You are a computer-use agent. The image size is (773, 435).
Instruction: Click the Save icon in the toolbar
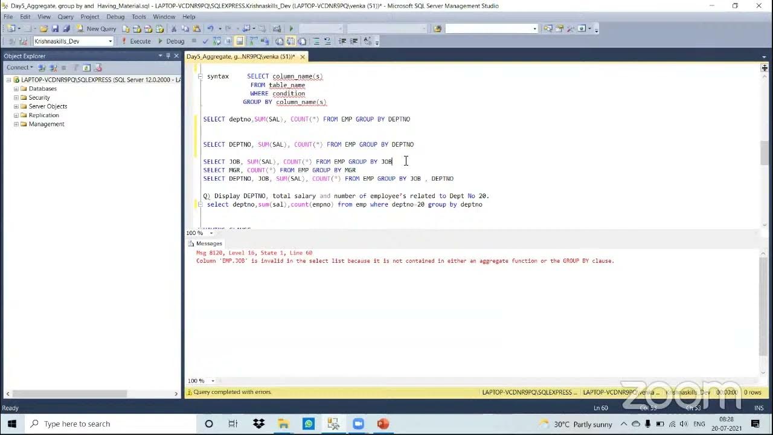[x=55, y=28]
